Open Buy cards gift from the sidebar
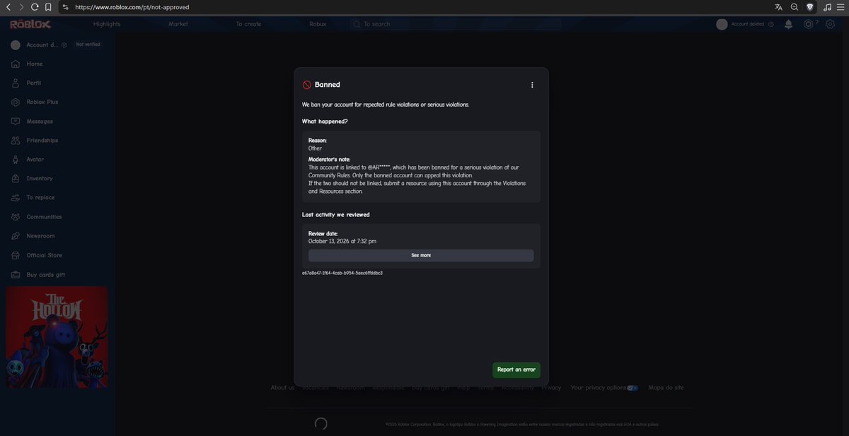This screenshot has width=849, height=436. (46, 275)
